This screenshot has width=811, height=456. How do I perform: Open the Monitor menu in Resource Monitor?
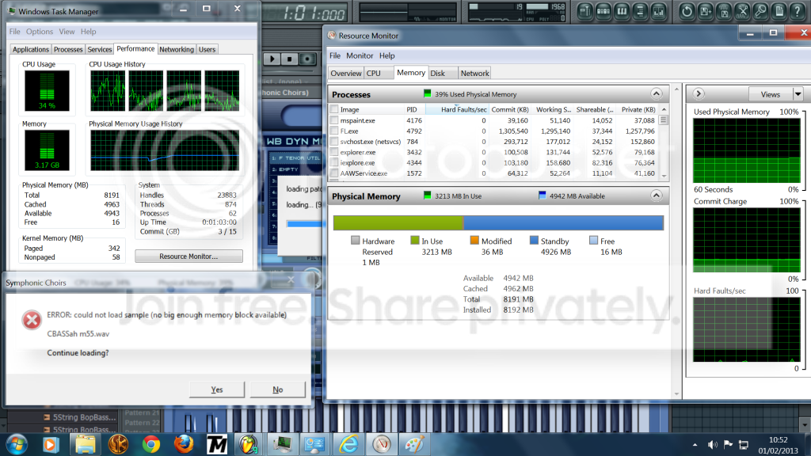[x=360, y=55]
